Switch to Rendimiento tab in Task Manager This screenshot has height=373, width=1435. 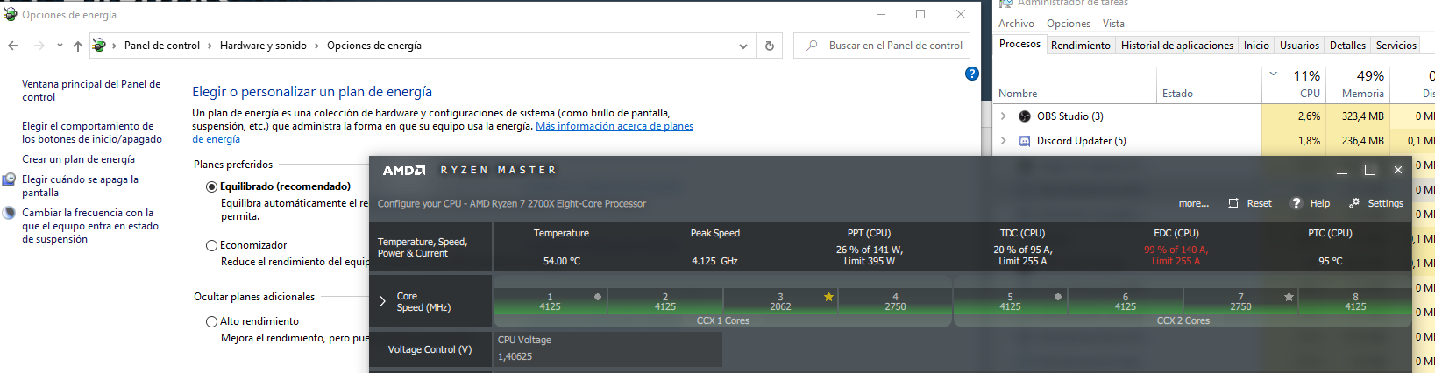click(1080, 46)
